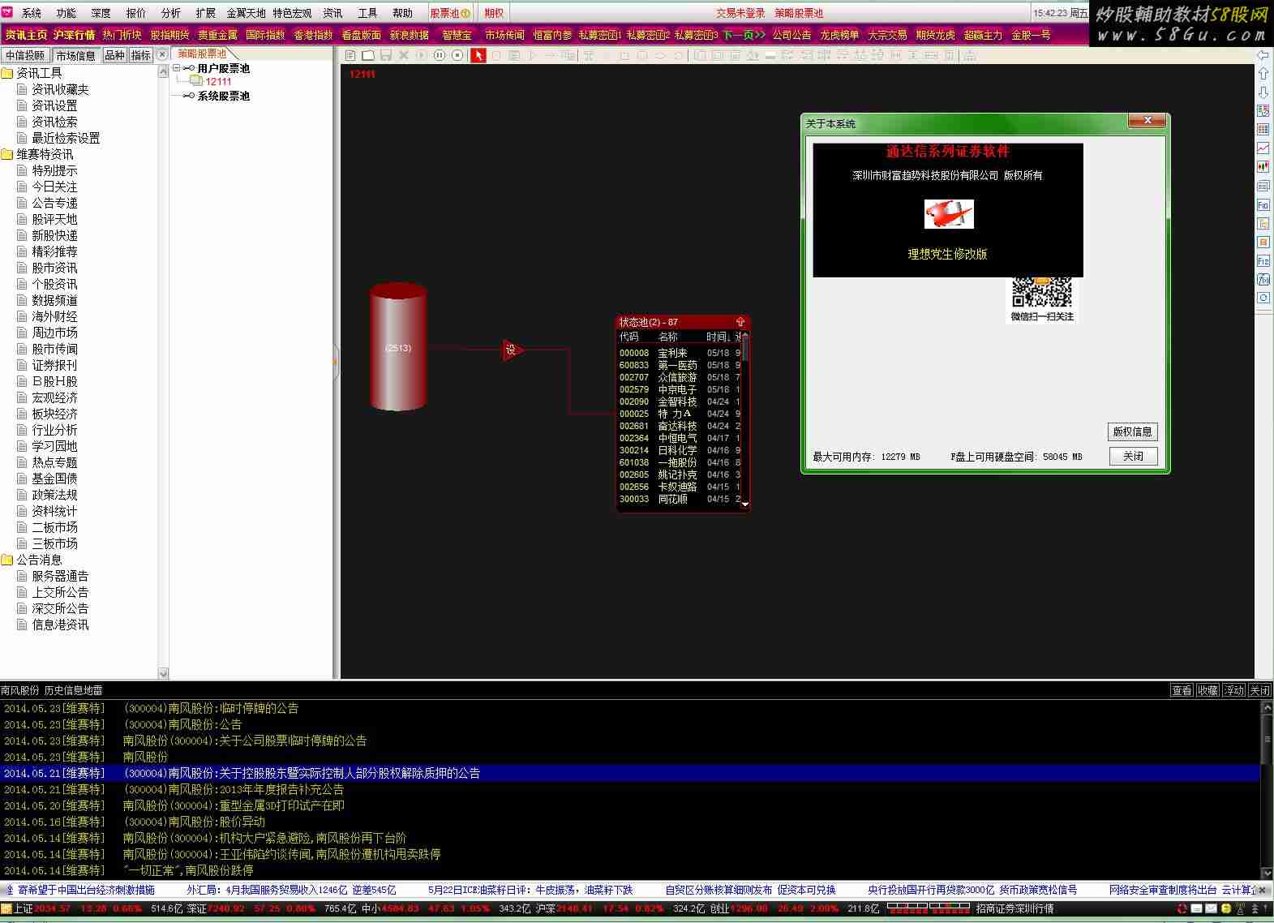
Task: Click 招商证券深圳行情 in status bar
Action: (x=1014, y=908)
